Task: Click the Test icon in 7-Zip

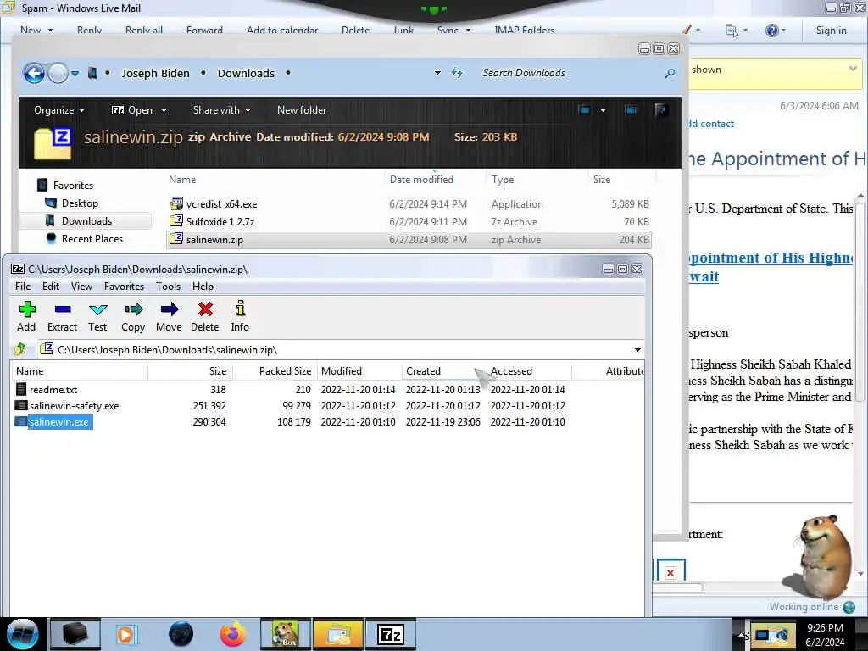Action: click(98, 309)
